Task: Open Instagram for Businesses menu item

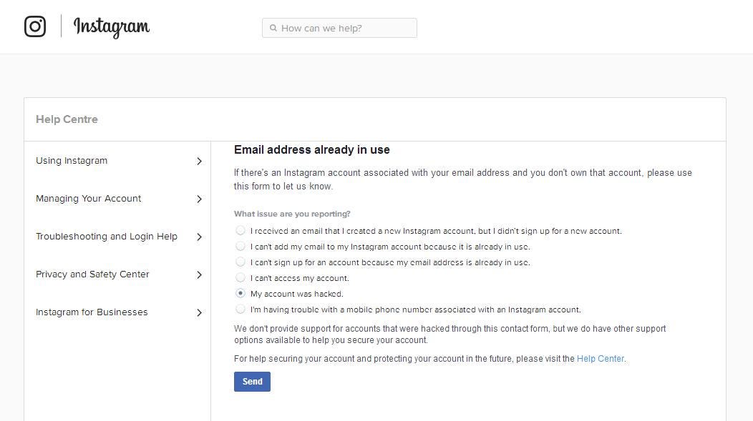Action: (x=92, y=312)
